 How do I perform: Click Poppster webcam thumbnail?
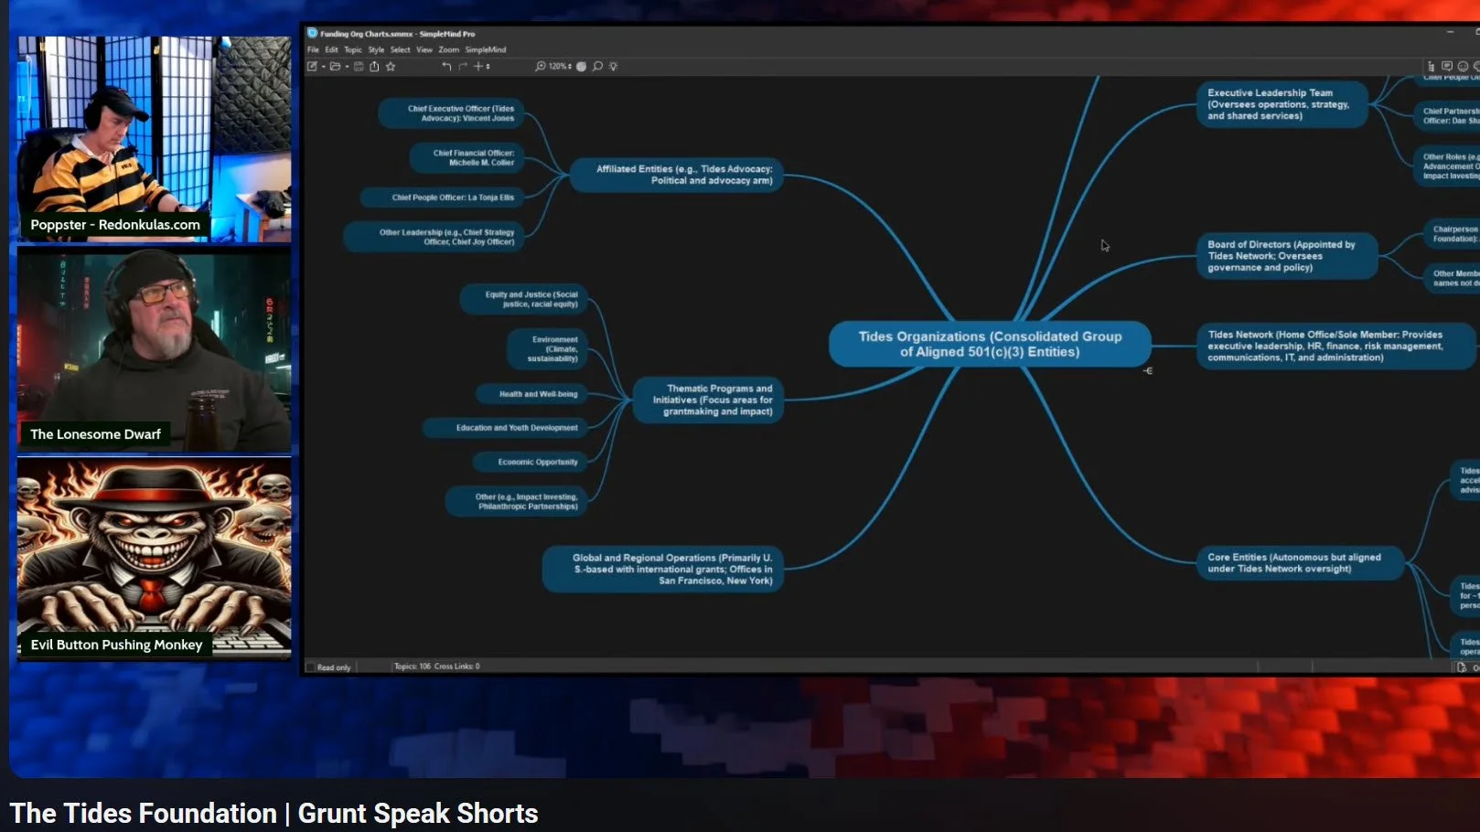(155, 139)
